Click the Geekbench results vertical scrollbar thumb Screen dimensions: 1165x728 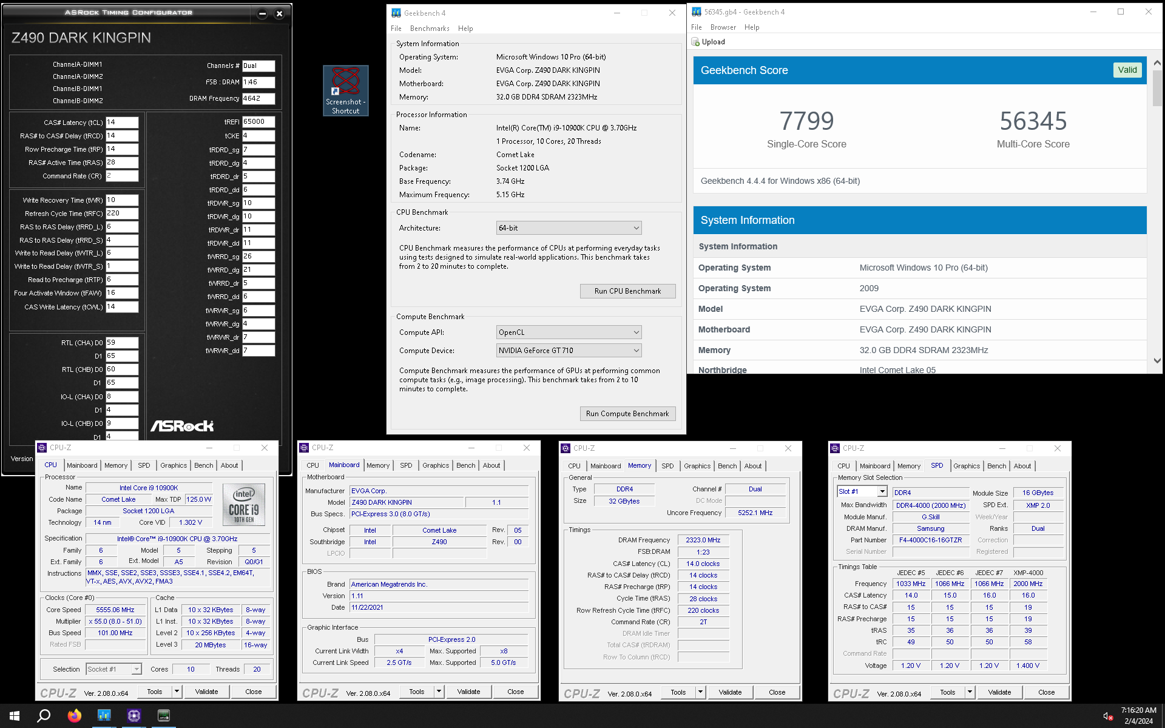[x=1157, y=89]
